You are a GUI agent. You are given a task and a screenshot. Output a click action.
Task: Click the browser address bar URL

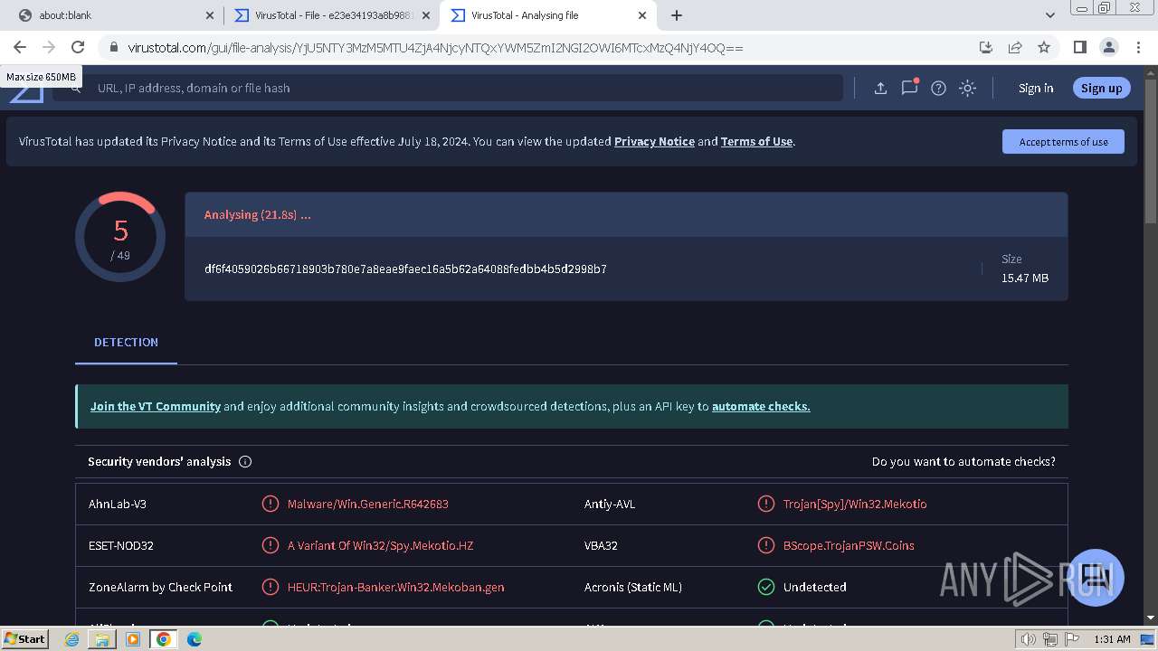(x=435, y=48)
